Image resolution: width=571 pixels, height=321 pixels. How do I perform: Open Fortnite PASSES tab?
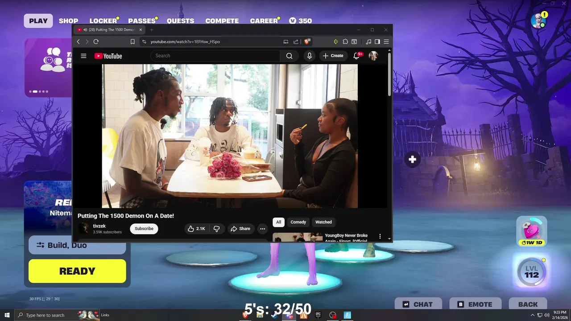pos(142,21)
